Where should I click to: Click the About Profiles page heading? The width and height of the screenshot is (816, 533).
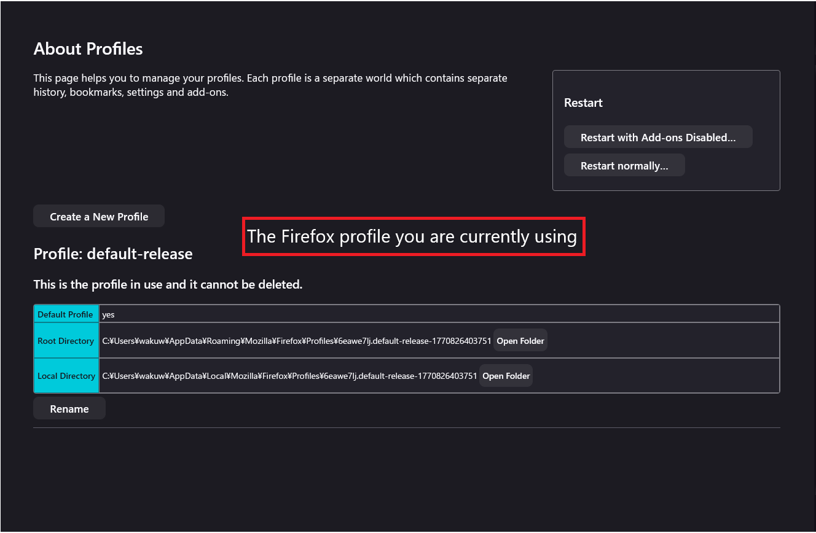point(88,49)
